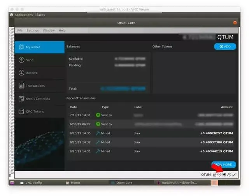Click the +0.40344219 QTUM amount
This screenshot has height=196, width=249.
click(x=216, y=151)
